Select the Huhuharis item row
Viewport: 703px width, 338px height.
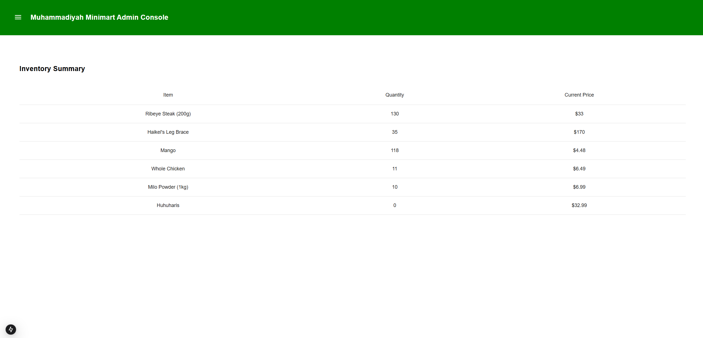click(x=168, y=205)
